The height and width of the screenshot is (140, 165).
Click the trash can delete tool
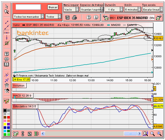coord(7,85)
